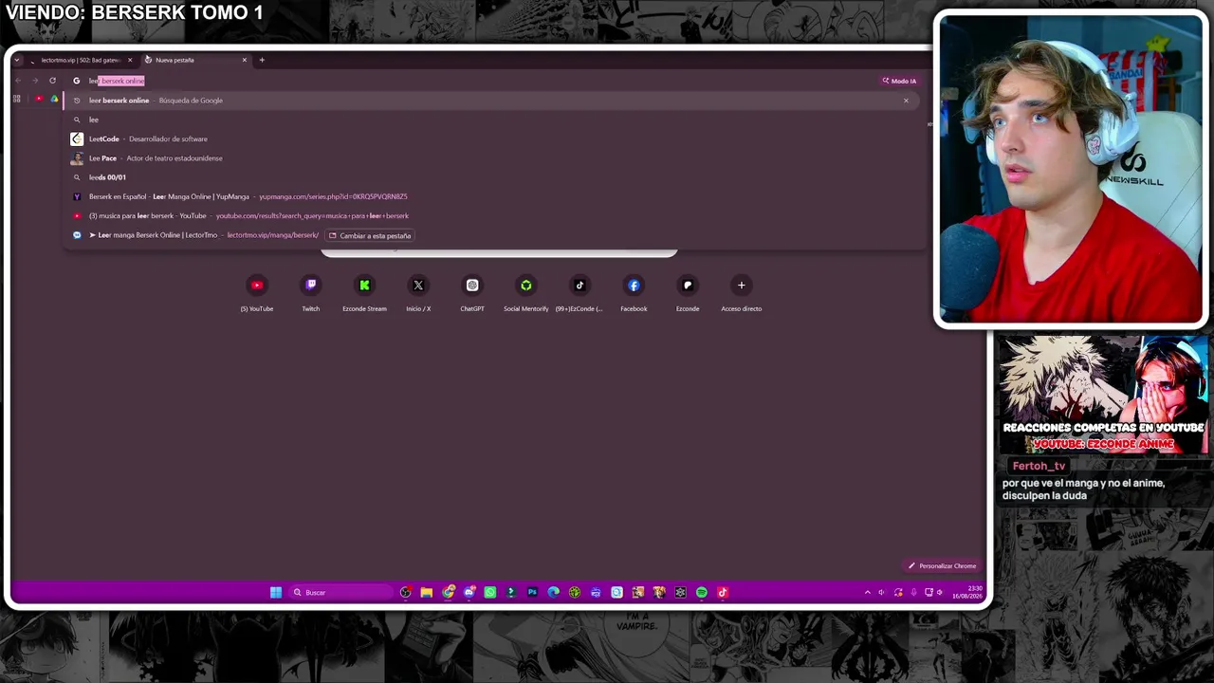Go back with the browser back arrow
This screenshot has width=1214, height=683.
coord(18,81)
